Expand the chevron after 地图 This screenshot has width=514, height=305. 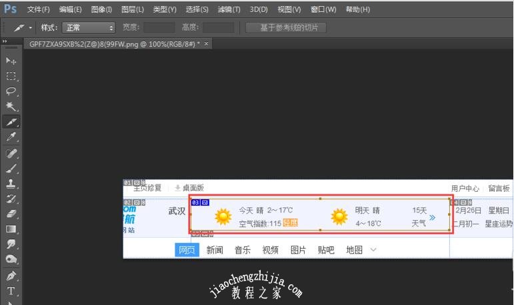(373, 250)
